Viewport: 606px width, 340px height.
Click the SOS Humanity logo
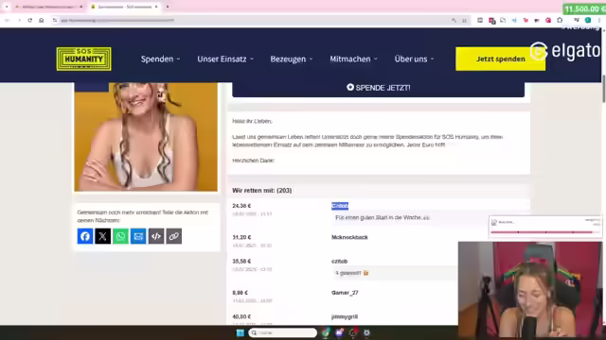coord(84,59)
